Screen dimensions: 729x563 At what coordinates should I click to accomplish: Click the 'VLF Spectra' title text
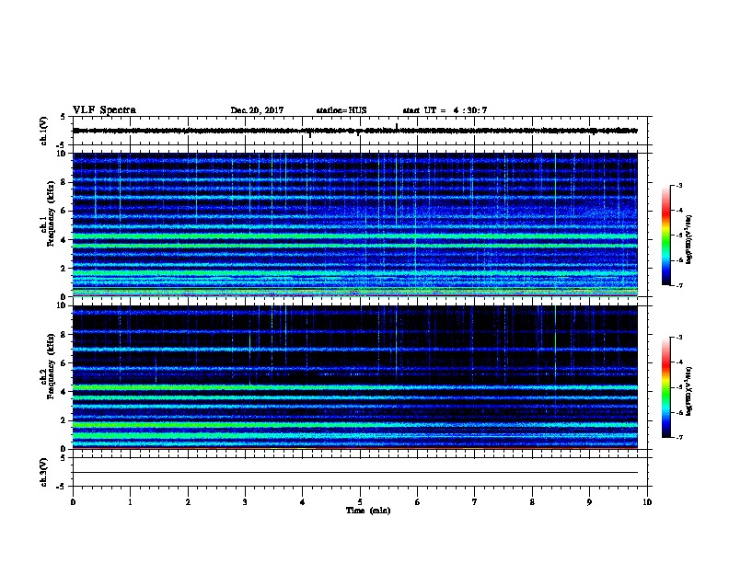104,110
